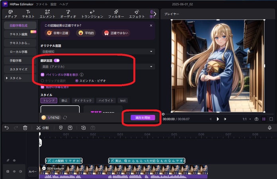Toggle the 翻訳言語 switch
The width and height of the screenshot is (277, 179).
pyautogui.click(x=57, y=61)
